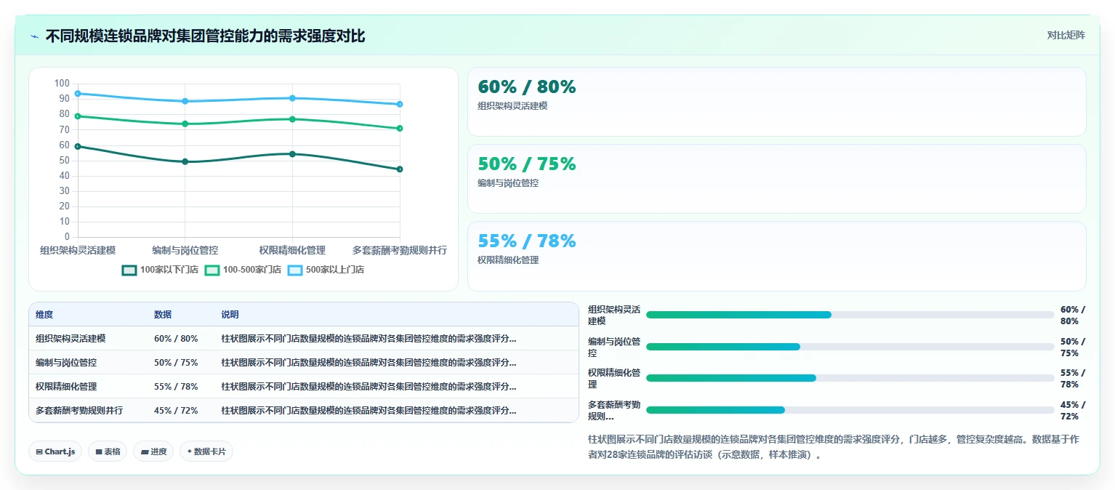1115x490 pixels.
Task: Click the 100-500家门店 point above 多套薪酬考勤规则并行
Action: 400,129
